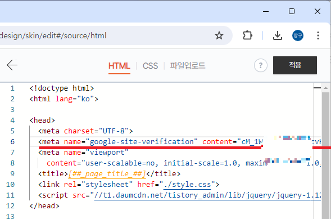Click the <!doctype html> line
Viewport: 331px width, 219px height.
[62, 88]
